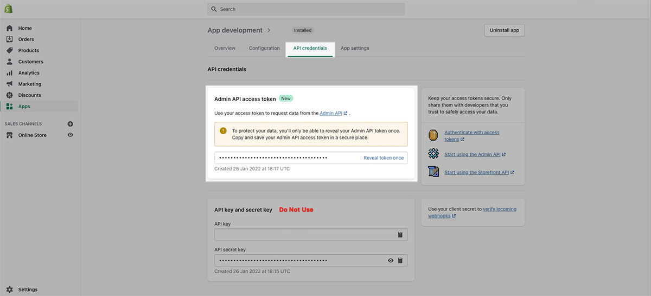
Task: Click the App development heading
Action: tap(235, 30)
